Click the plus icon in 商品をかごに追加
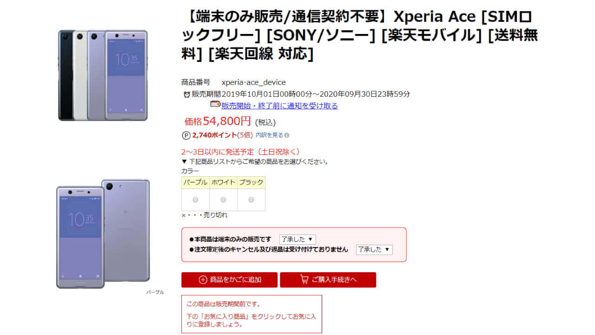The width and height of the screenshot is (595, 335). 203,280
